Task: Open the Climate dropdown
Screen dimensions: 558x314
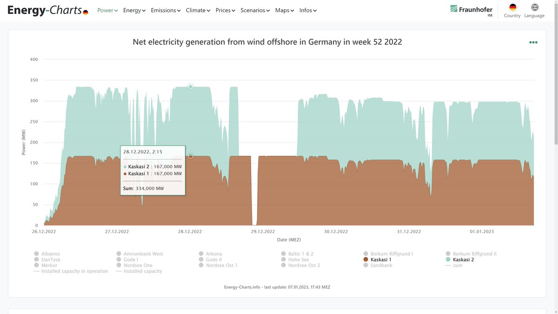Action: pos(198,9)
